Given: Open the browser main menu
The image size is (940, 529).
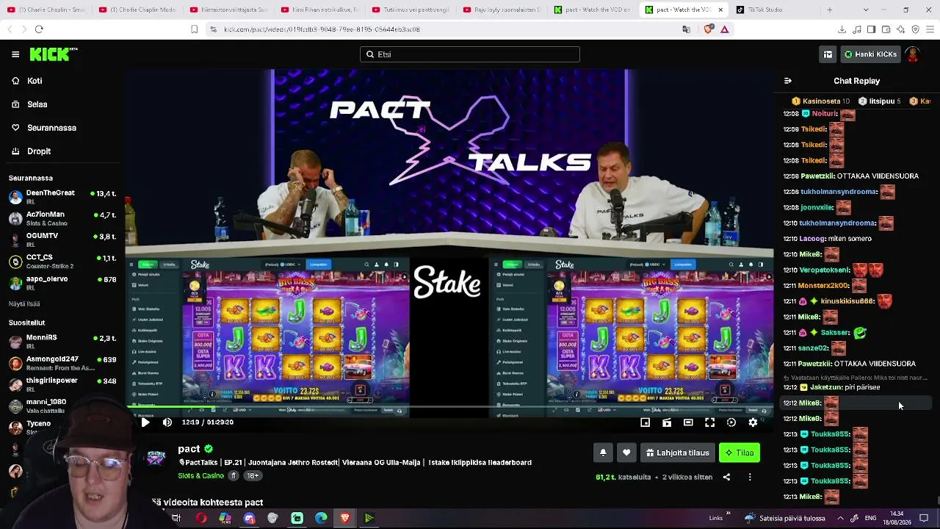Looking at the screenshot, I should point(930,29).
